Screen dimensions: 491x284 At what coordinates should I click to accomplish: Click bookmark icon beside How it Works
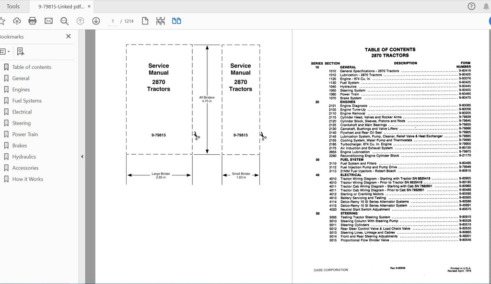click(x=6, y=179)
